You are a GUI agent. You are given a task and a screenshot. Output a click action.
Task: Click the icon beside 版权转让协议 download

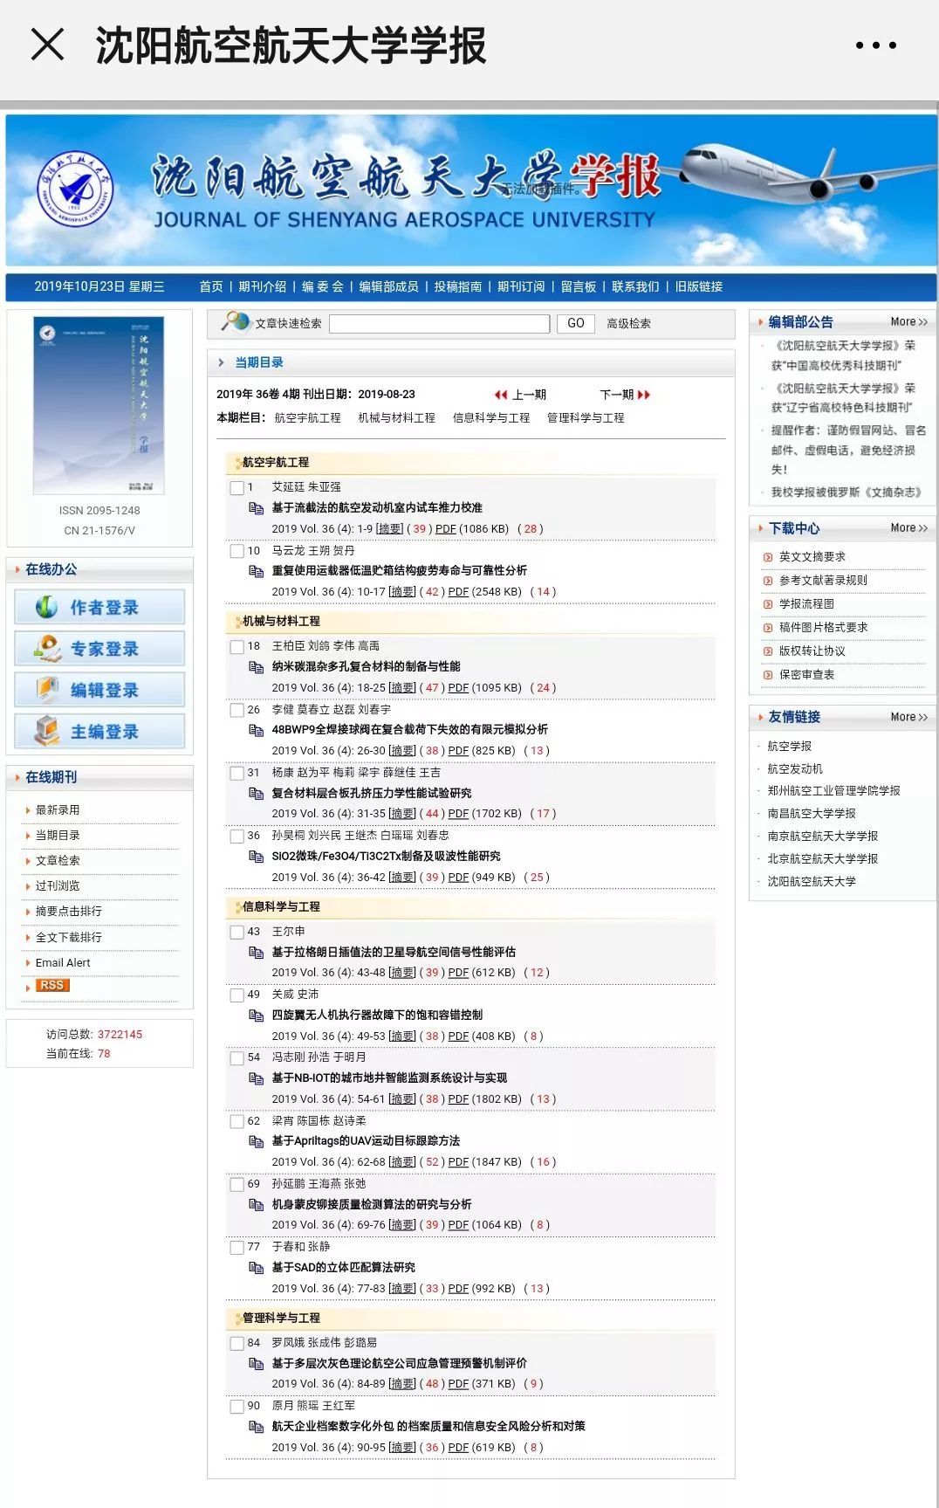(768, 651)
